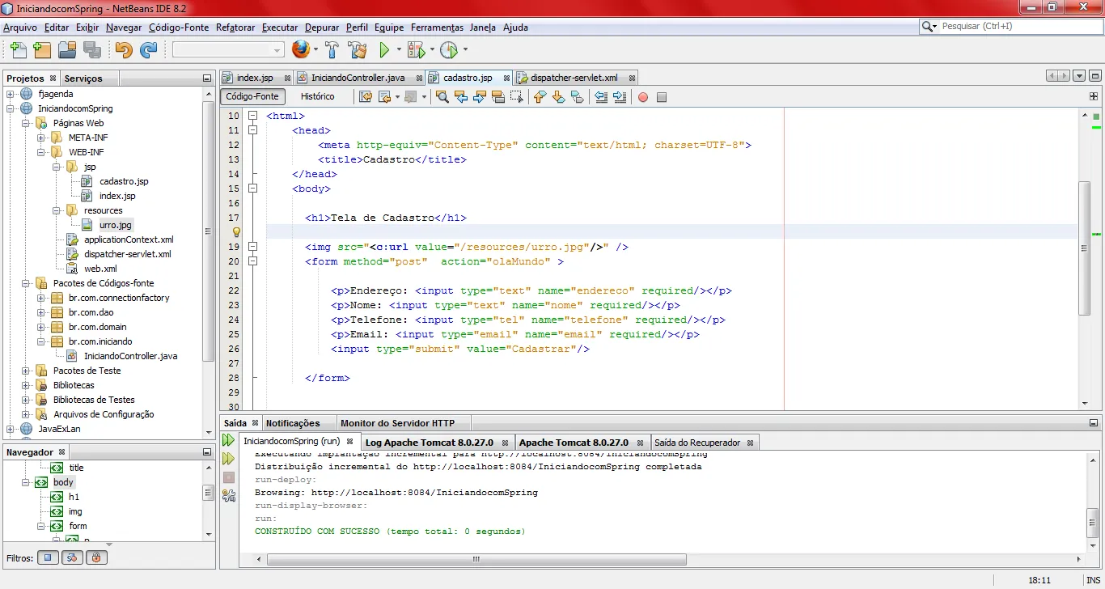Image resolution: width=1105 pixels, height=589 pixels.
Task: Click the Firefox browser icon in toolbar
Action: 301,50
